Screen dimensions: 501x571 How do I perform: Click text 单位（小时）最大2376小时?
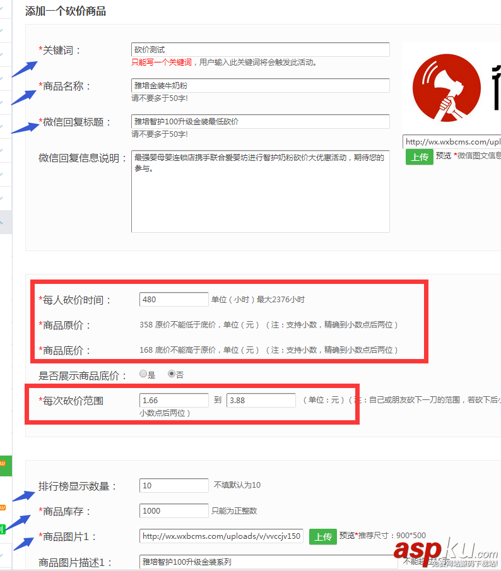point(258,299)
